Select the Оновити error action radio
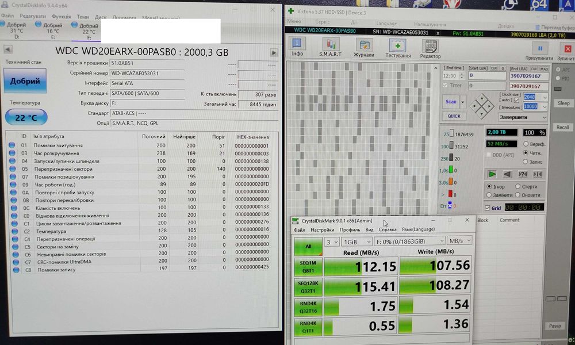The image size is (575, 345). (518, 195)
